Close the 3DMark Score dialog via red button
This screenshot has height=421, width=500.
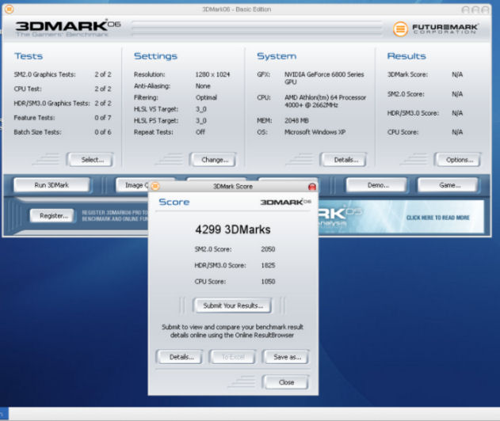312,187
